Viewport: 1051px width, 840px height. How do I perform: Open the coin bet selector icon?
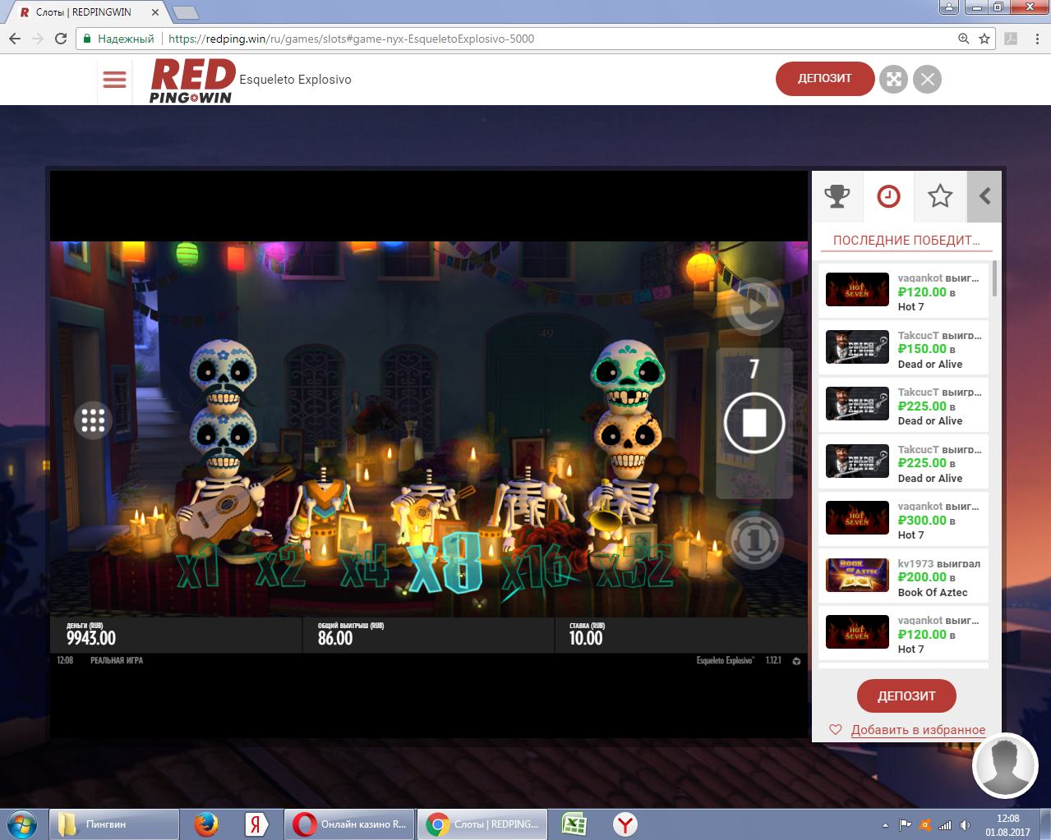pyautogui.click(x=754, y=540)
